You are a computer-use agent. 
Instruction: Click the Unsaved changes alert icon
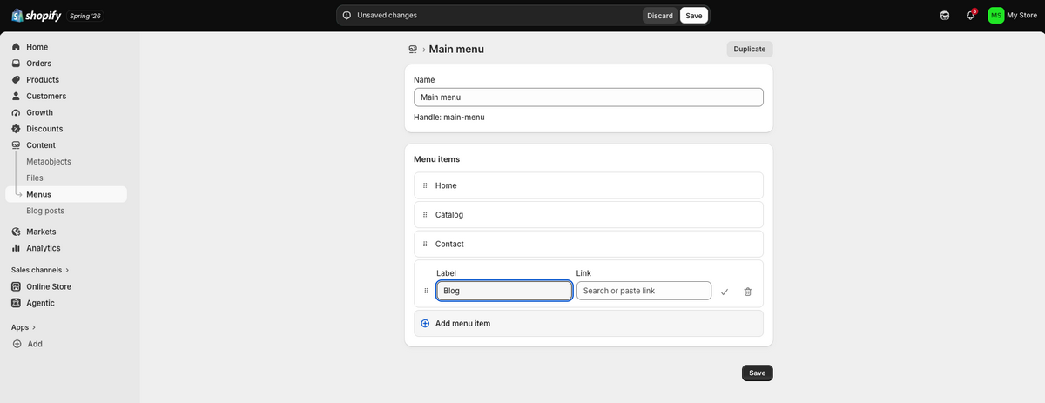(x=347, y=16)
